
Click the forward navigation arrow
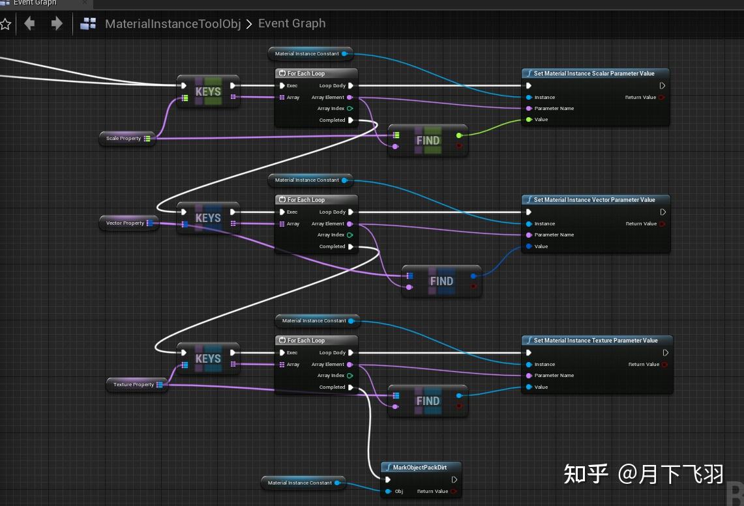pos(57,23)
